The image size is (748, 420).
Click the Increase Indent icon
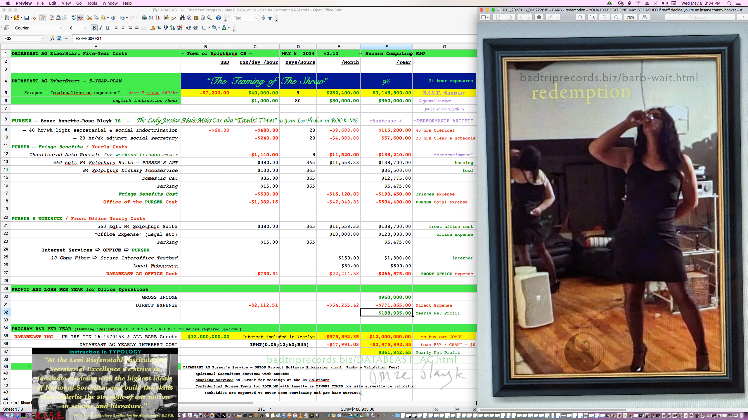click(195, 28)
